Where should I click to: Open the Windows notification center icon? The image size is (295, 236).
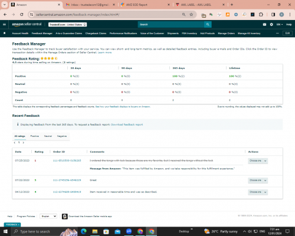coord(287,231)
